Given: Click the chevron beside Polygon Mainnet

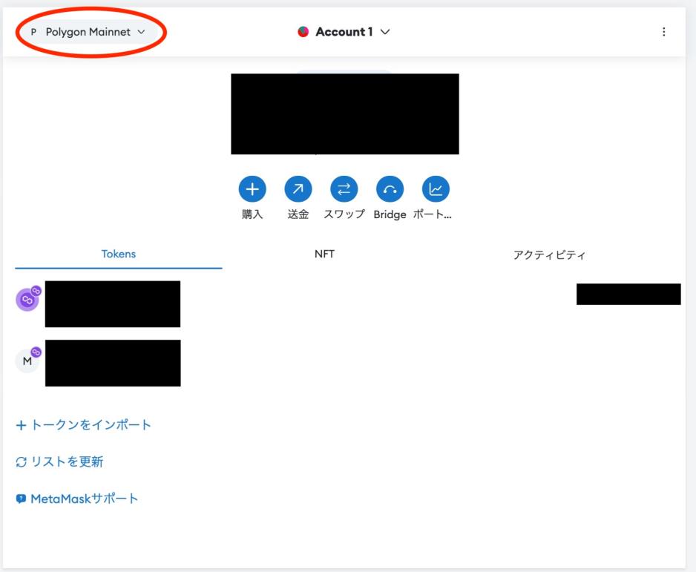Looking at the screenshot, I should [x=141, y=32].
